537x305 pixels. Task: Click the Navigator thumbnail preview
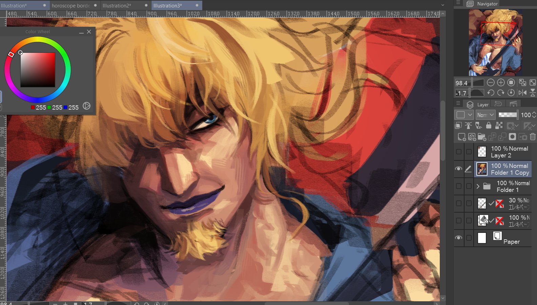coord(495,42)
